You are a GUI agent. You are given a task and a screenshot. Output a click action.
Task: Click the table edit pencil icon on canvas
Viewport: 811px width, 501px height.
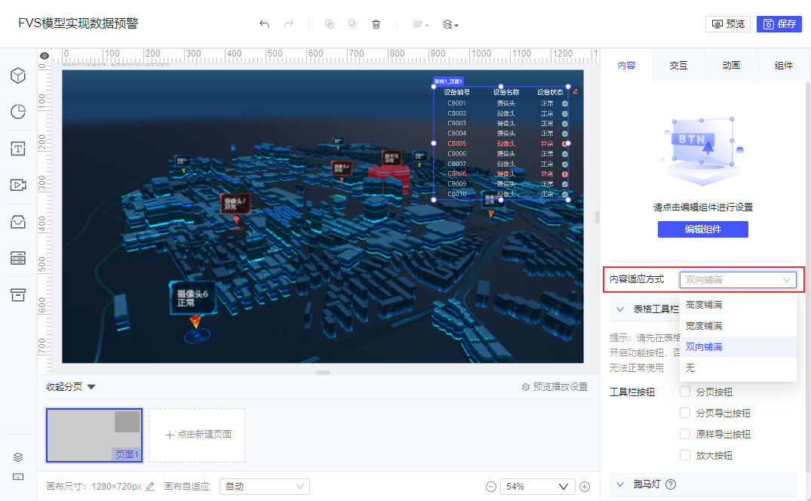(575, 91)
